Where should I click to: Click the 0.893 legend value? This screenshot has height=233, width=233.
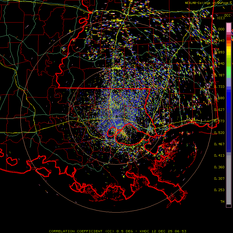[219, 52]
